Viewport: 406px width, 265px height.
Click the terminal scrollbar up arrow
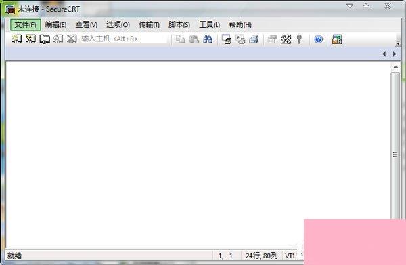click(396, 67)
